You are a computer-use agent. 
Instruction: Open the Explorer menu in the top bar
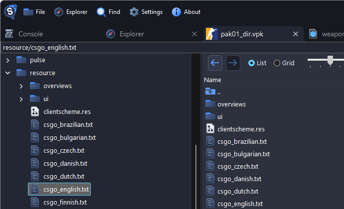(71, 12)
